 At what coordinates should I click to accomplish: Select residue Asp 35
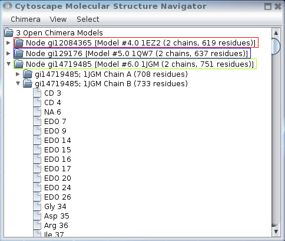[x=57, y=216]
